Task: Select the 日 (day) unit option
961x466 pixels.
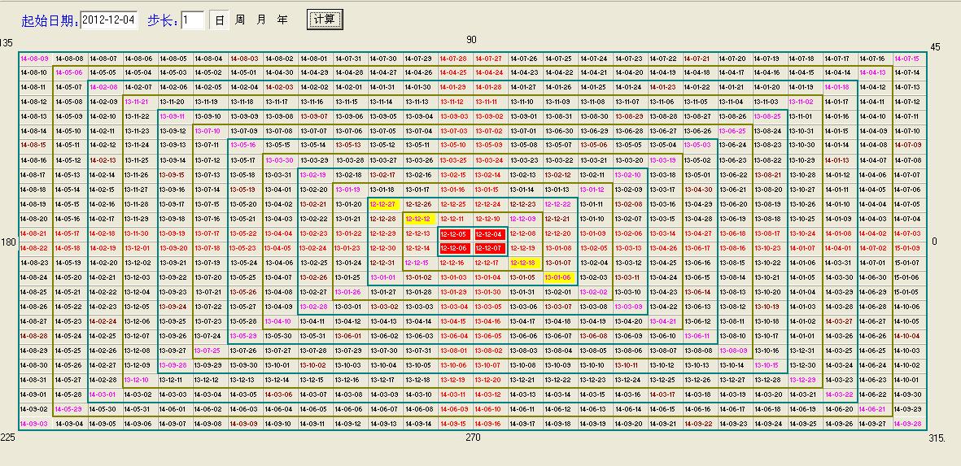Action: click(220, 20)
